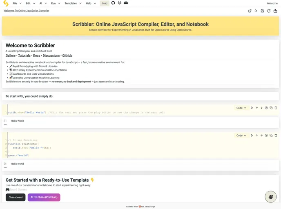Open cell type dropdown on first code cell
281x209 pixels.
coord(241,108)
